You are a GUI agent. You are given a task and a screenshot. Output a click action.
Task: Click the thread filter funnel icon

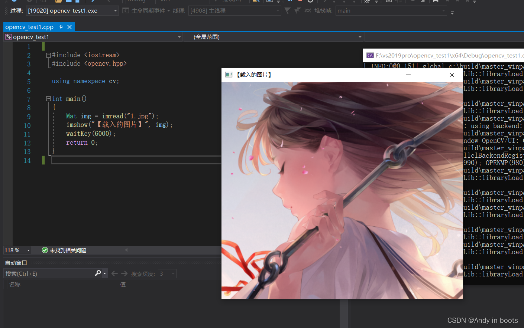(287, 11)
